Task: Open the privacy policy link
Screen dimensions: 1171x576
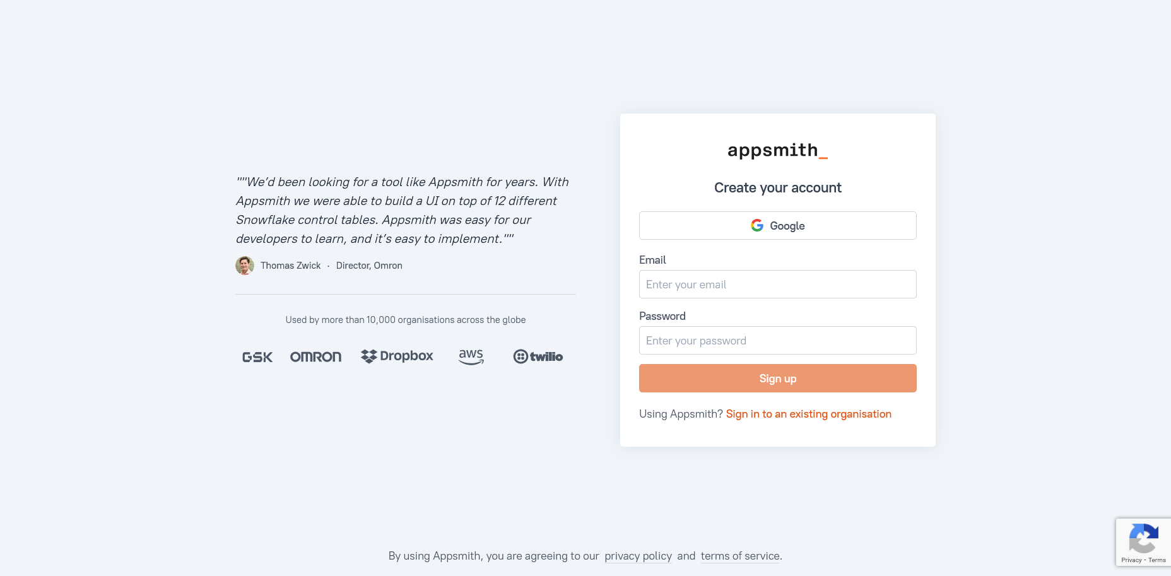Action: (638, 556)
